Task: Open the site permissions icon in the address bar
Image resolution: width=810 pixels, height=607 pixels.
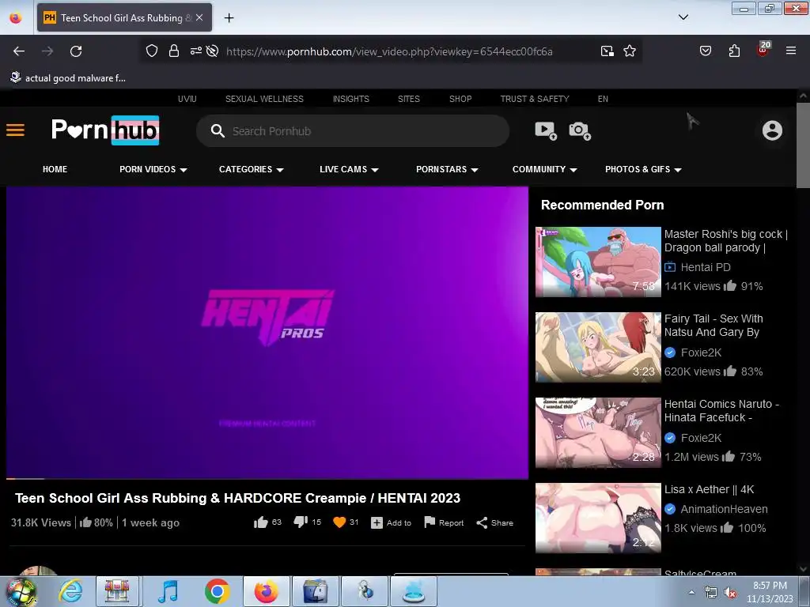Action: coord(196,51)
